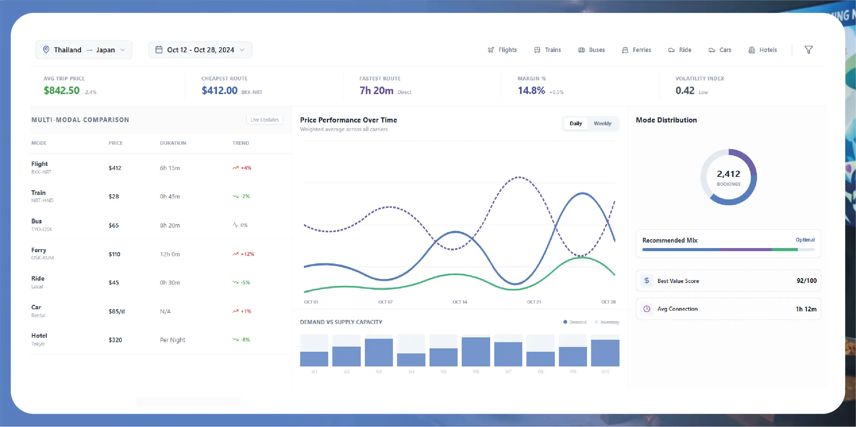The width and height of the screenshot is (856, 427).
Task: Select the Ferry OSK-KUM row
Action: coord(161,254)
